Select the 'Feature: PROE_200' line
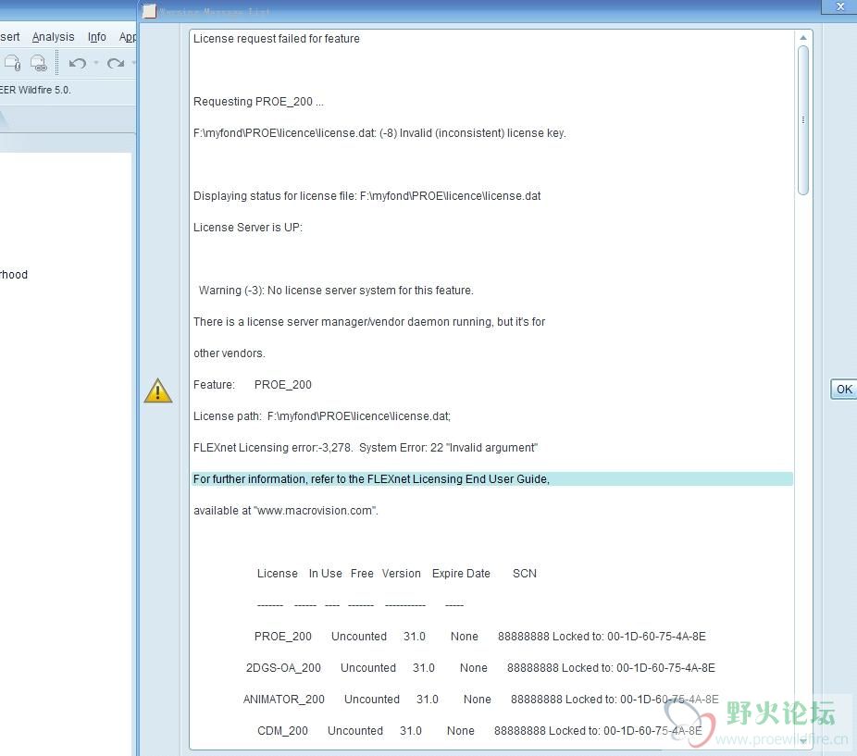Image resolution: width=857 pixels, height=756 pixels. click(x=492, y=385)
